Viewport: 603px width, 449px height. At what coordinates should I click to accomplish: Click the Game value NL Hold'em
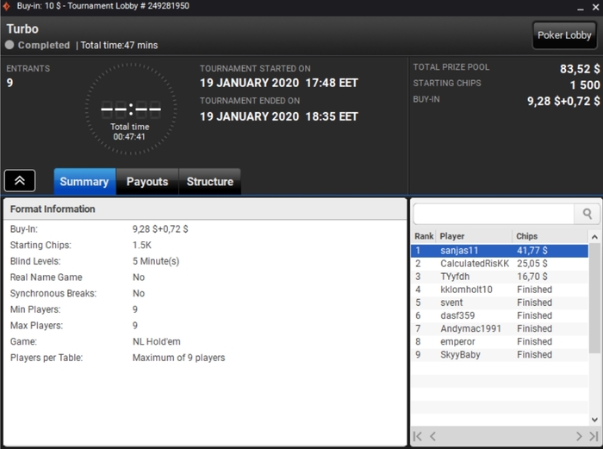[x=156, y=341]
